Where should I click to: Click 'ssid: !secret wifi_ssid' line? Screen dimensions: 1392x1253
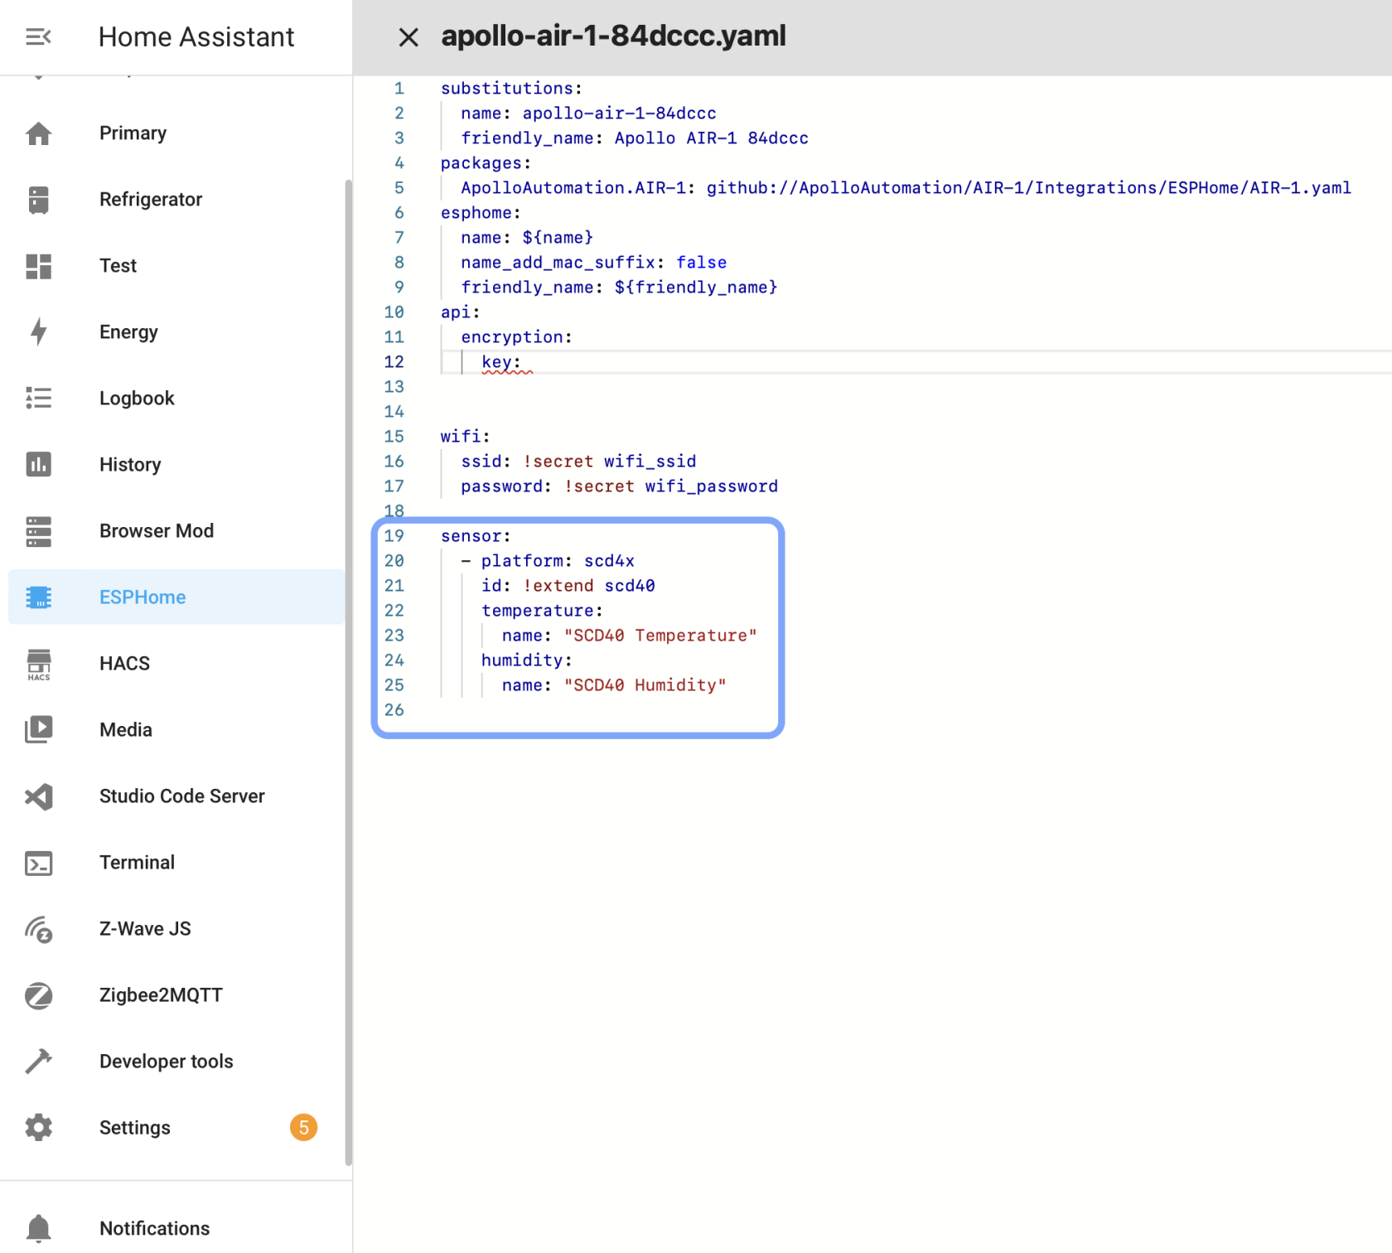tap(578, 462)
